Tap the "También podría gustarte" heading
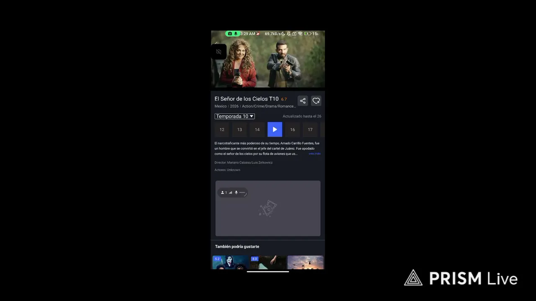536x301 pixels. (237, 247)
